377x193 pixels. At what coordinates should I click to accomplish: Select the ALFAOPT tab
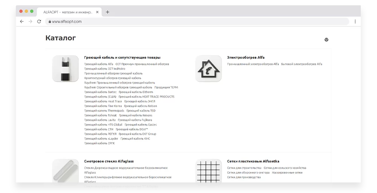tap(67, 12)
